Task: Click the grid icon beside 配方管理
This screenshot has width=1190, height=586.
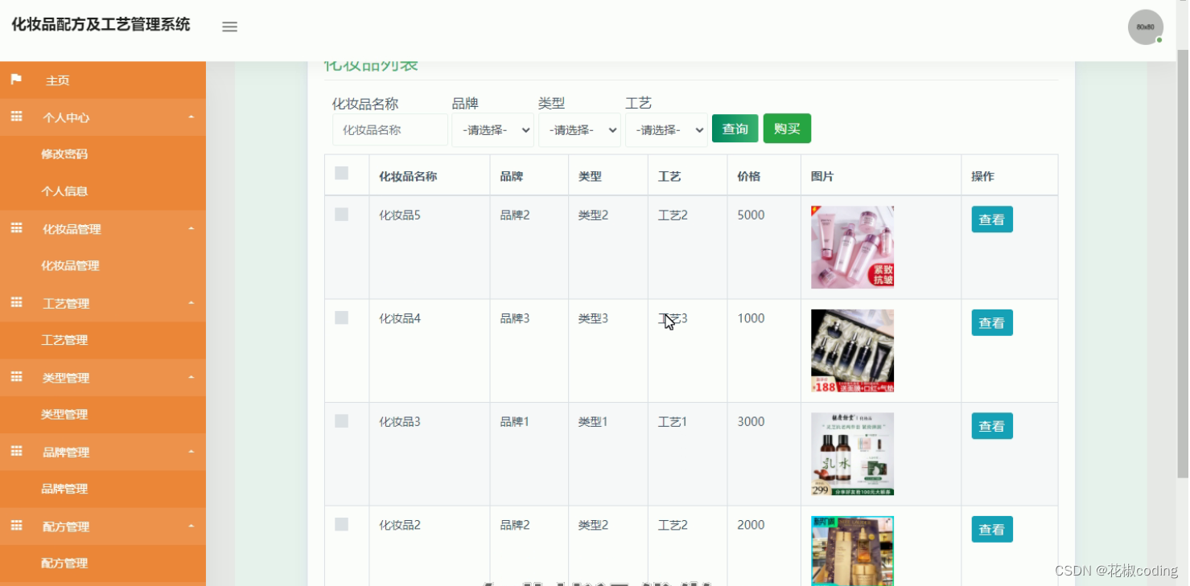Action: click(x=15, y=526)
